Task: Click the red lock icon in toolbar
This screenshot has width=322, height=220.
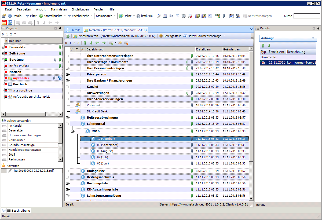Action: coord(4,23)
